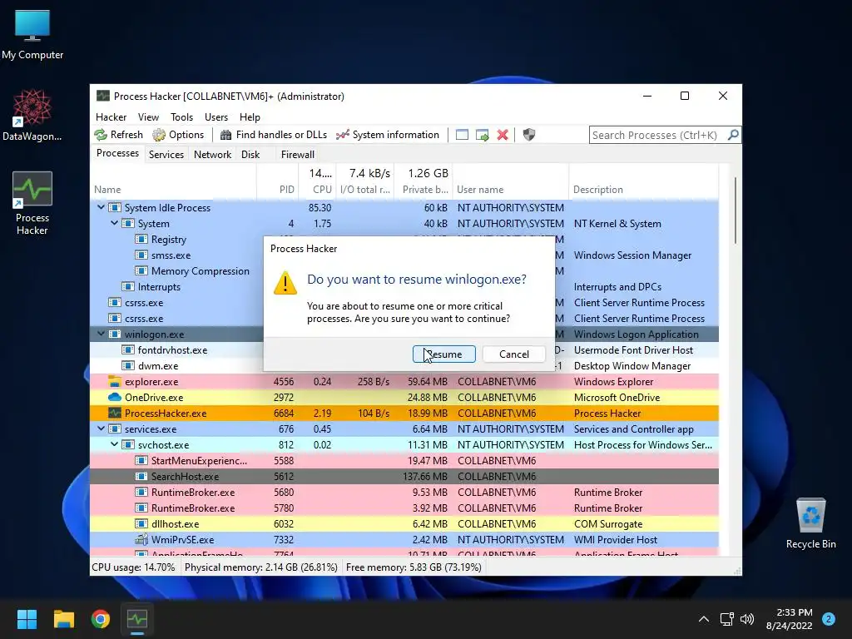Open the Recycle Bin
The height and width of the screenshot is (639, 852).
point(810,523)
